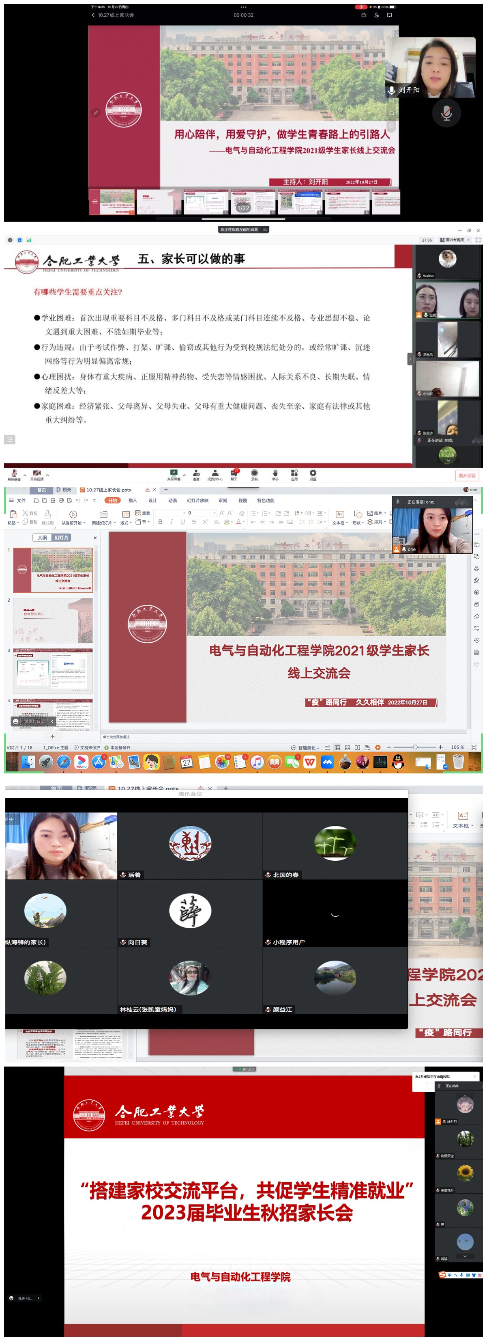
Task: Click the 解除静音 microphone icon
Action: tap(14, 474)
